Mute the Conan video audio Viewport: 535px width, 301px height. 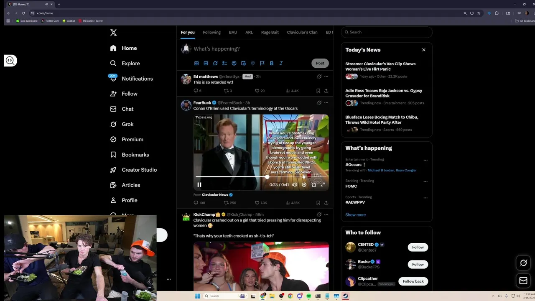(295, 184)
